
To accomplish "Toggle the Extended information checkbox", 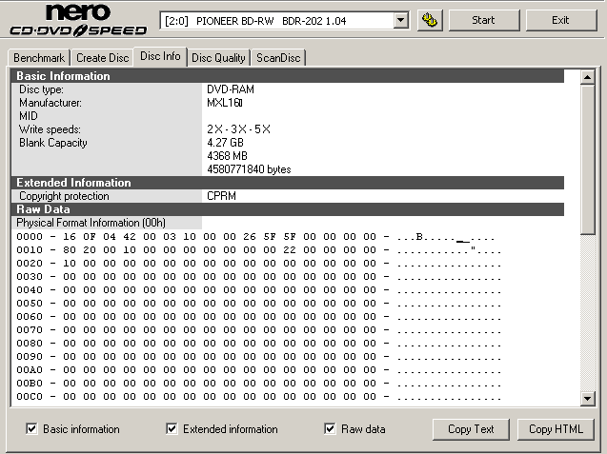I will pyautogui.click(x=172, y=428).
